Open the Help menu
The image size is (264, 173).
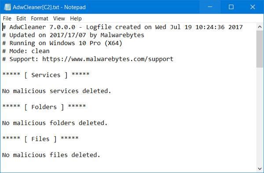click(76, 18)
